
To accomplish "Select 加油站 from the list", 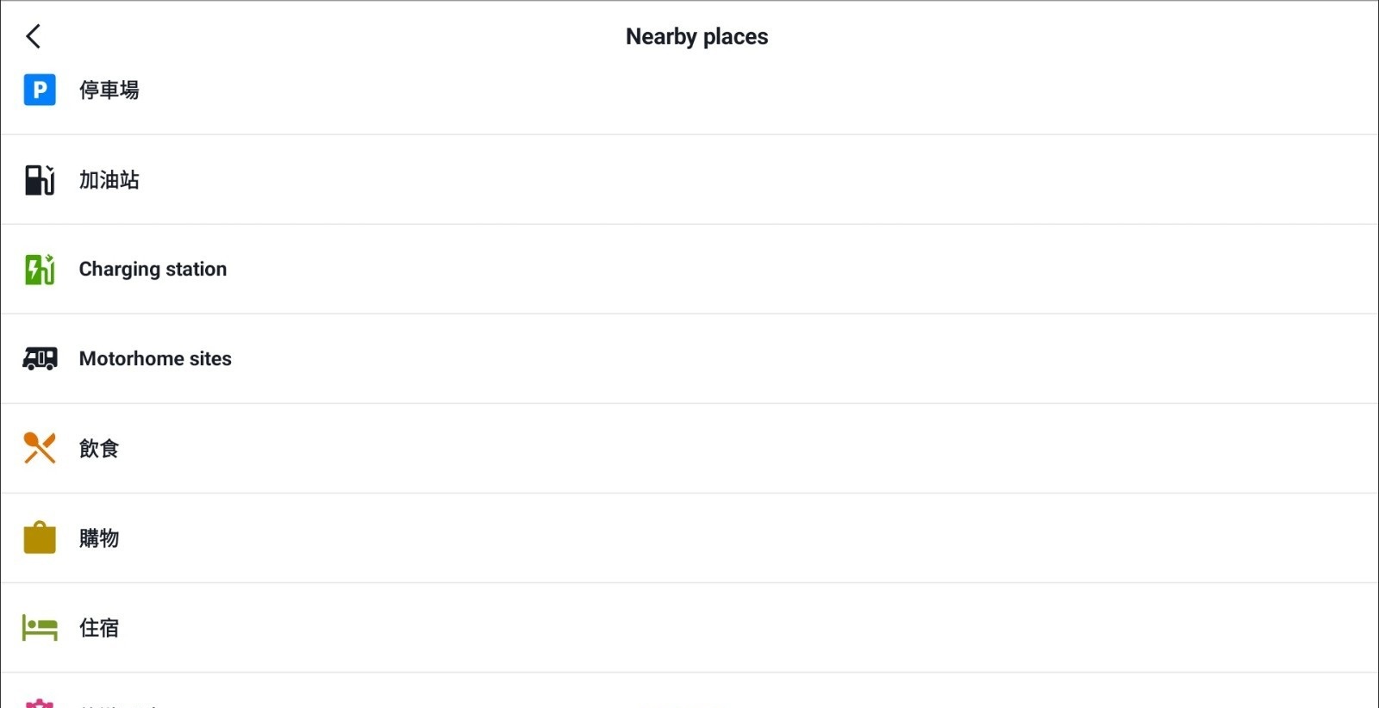I will point(109,180).
